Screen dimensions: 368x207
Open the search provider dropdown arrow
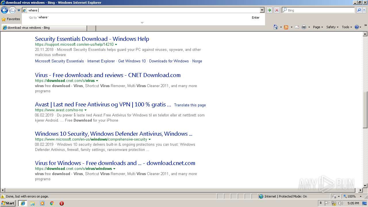click(x=364, y=10)
